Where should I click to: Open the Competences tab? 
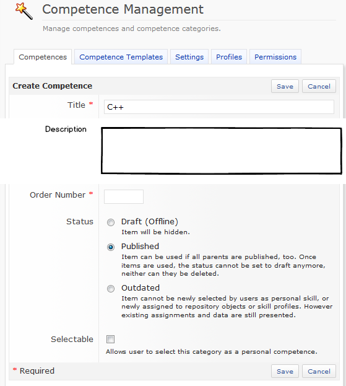pos(43,57)
